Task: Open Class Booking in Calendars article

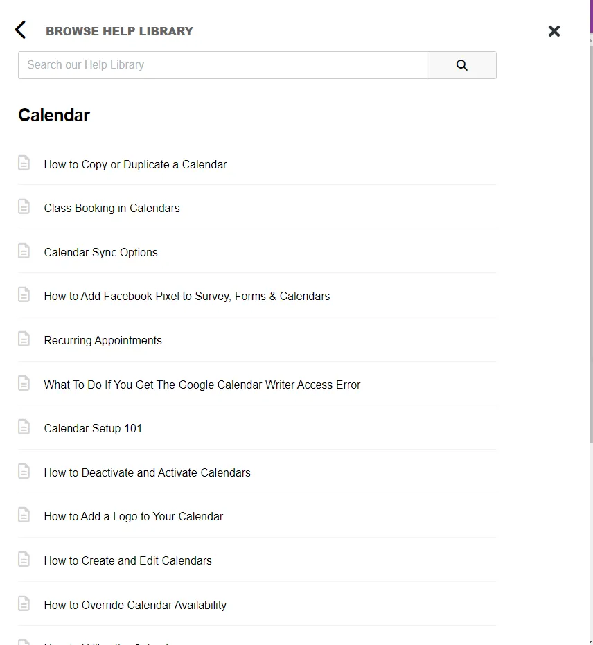Action: [112, 208]
